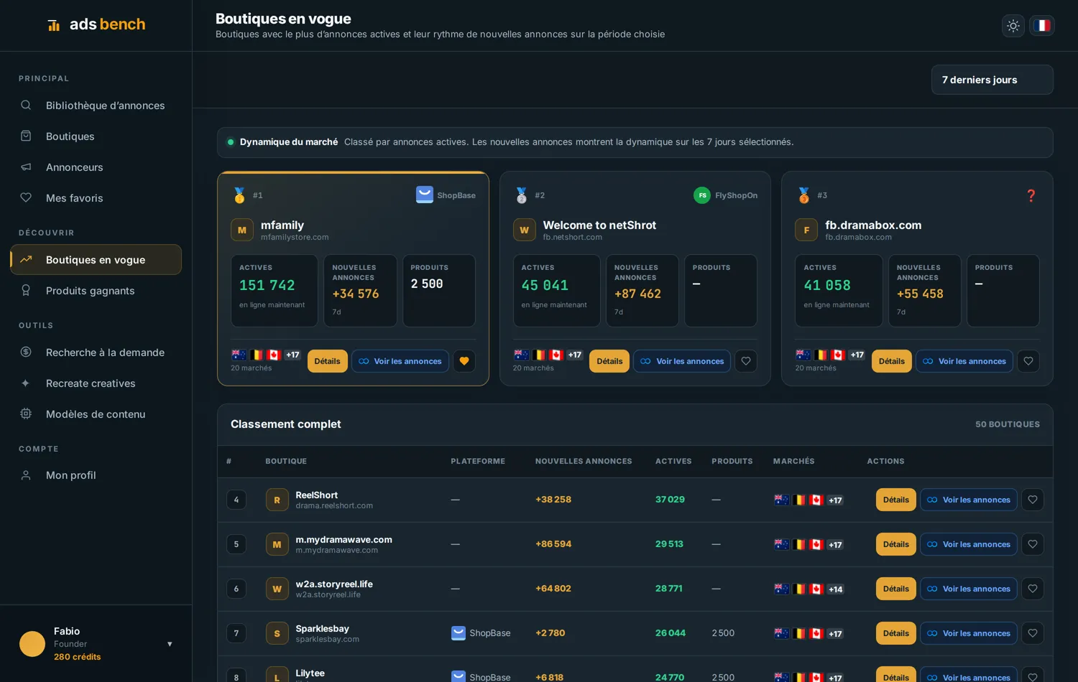This screenshot has height=682, width=1078.
Task: Click +17 markets badge on mfamily card
Action: (x=292, y=355)
